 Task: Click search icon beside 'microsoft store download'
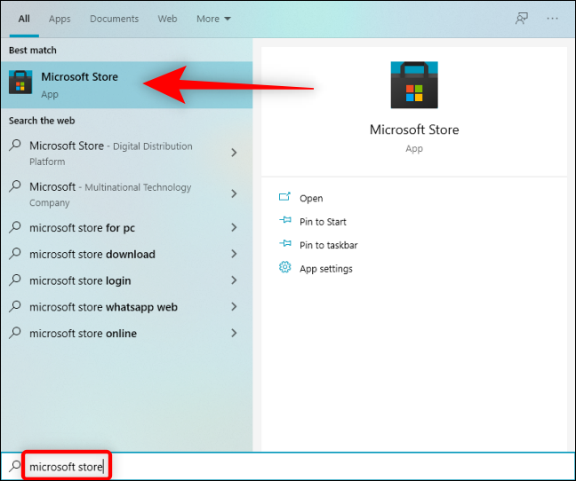(x=15, y=253)
